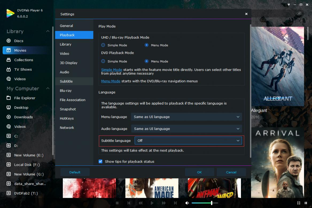Click the play button
Viewport: 312px width, 208px height.
coord(152,203)
